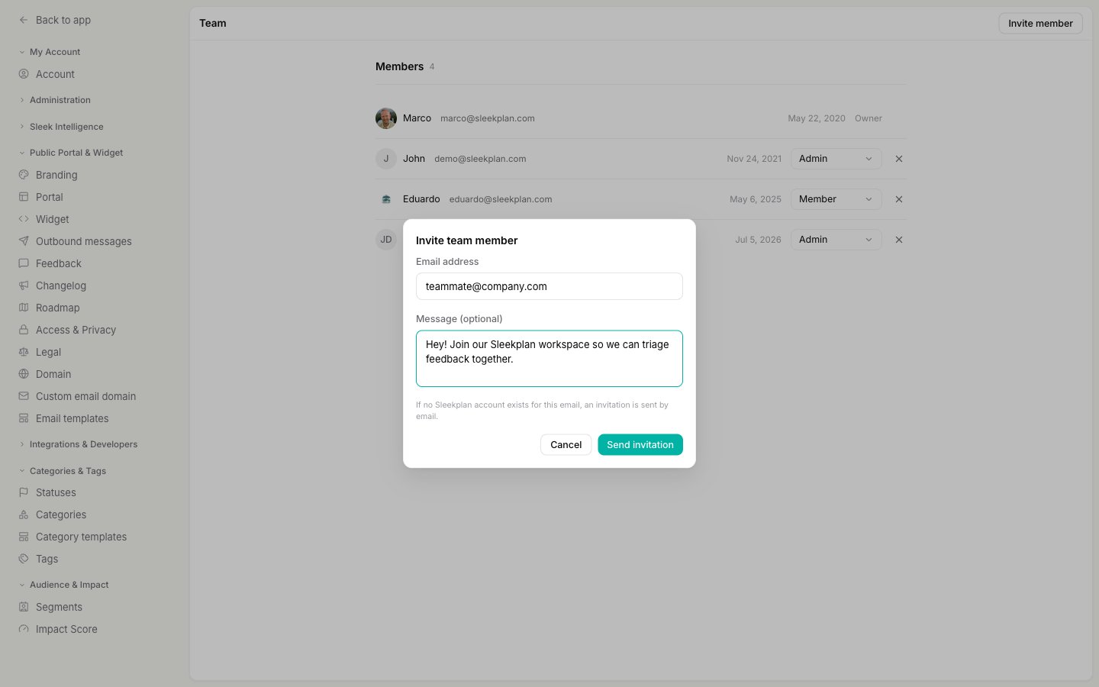
Task: Click the Impact Score gauge icon
Action: click(x=24, y=629)
